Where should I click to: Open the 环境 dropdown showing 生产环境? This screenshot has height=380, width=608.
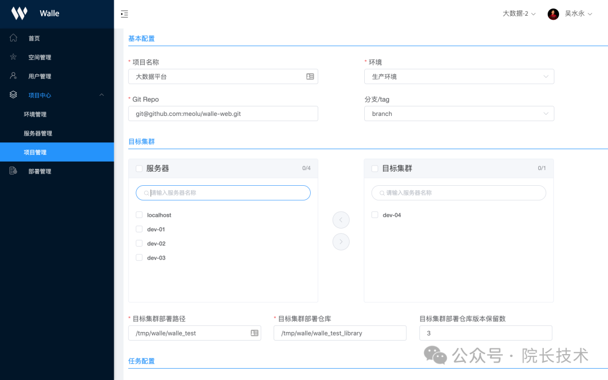pos(459,77)
